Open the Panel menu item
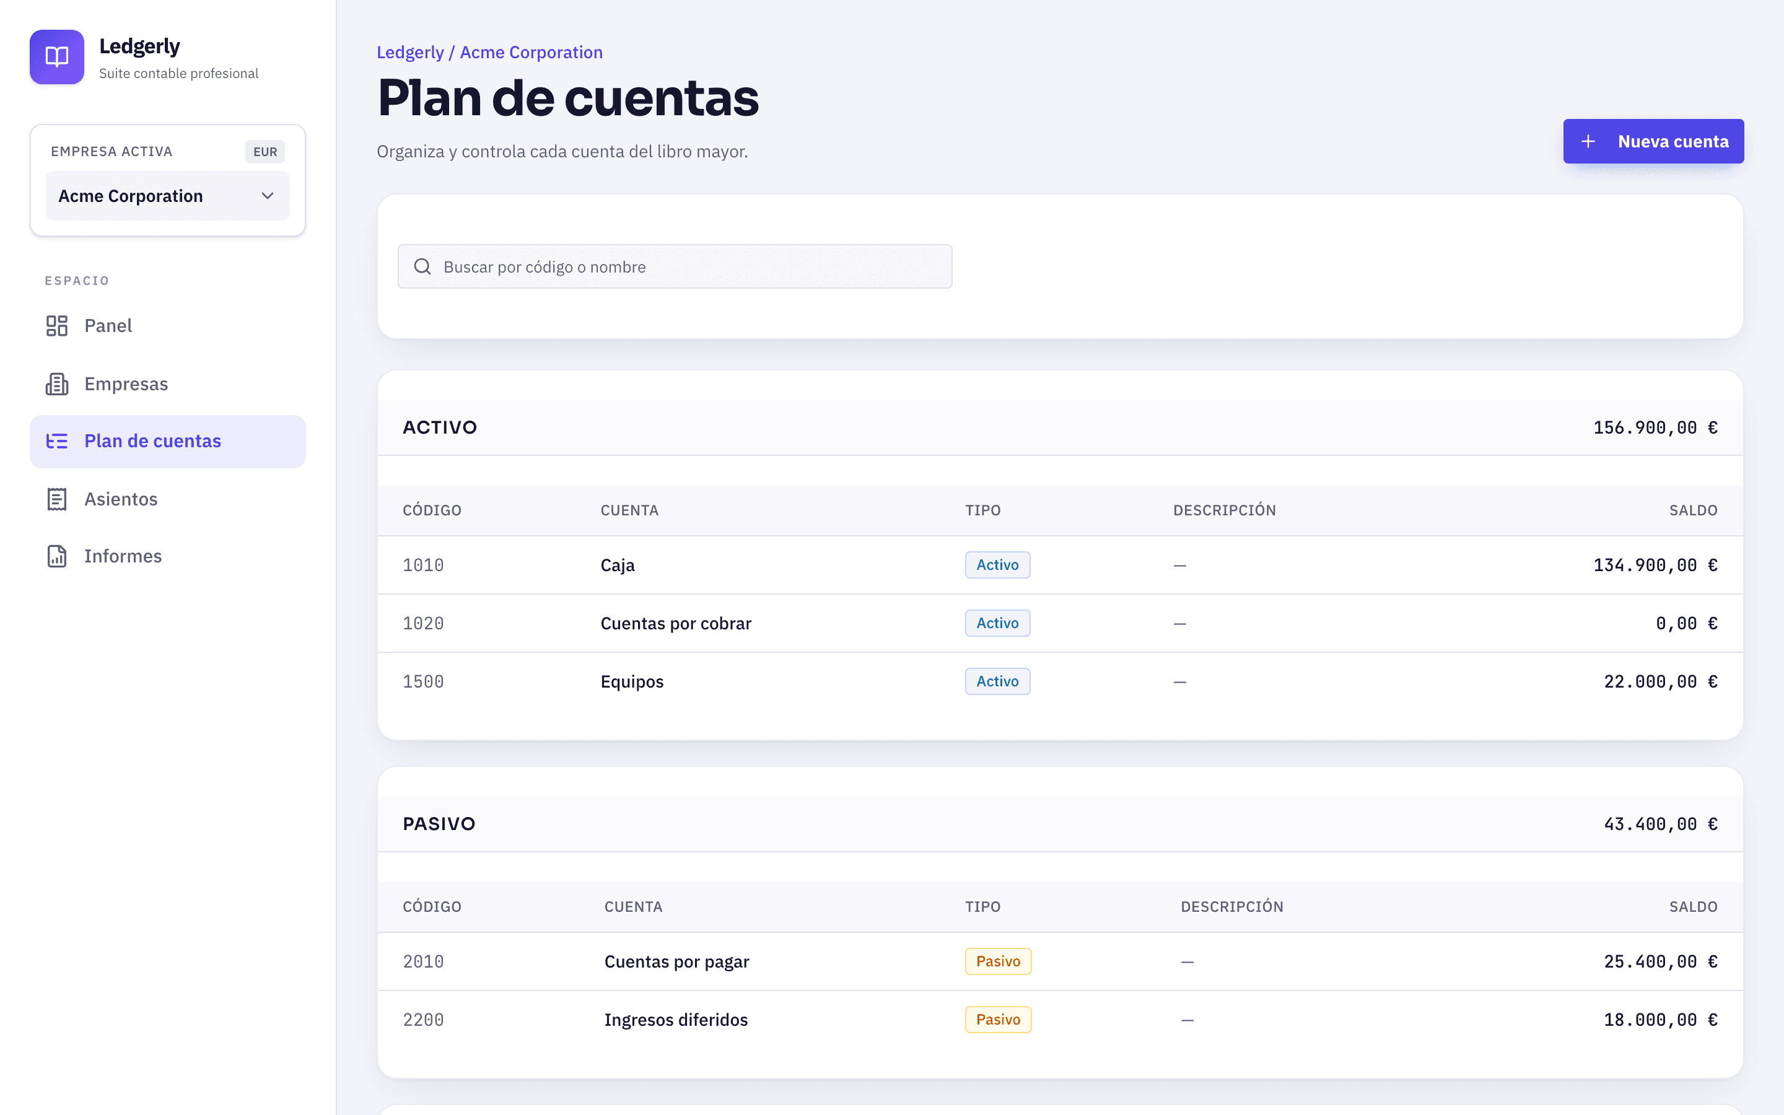Screen dimensions: 1784x1115 coord(167,326)
